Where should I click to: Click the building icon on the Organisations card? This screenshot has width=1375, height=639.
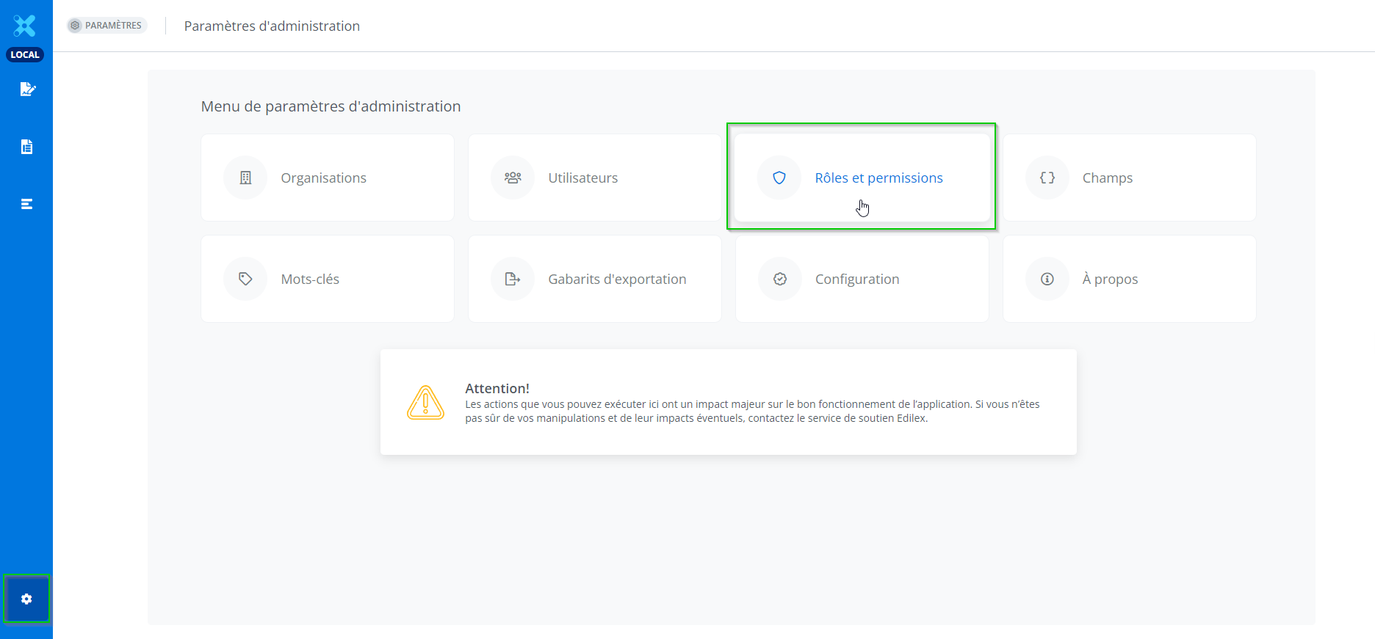point(245,178)
